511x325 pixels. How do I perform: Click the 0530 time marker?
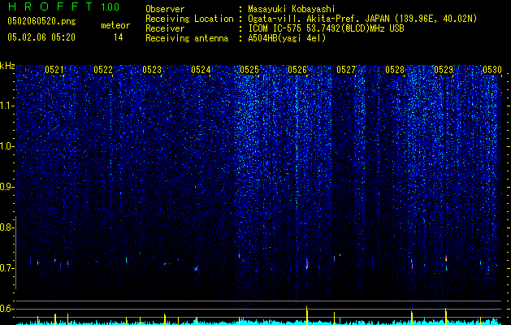pyautogui.click(x=492, y=70)
